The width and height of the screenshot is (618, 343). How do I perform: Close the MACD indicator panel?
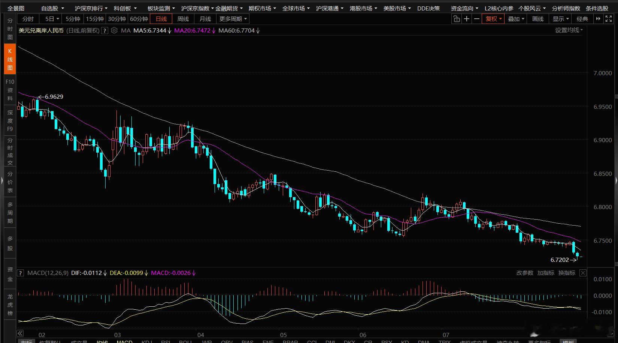coord(583,273)
